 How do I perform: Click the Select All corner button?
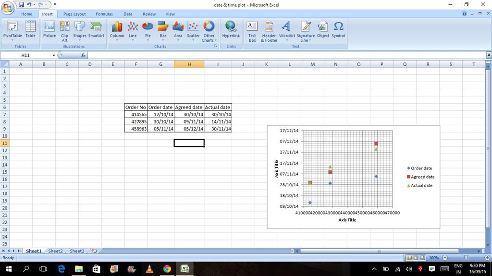tap(5, 64)
